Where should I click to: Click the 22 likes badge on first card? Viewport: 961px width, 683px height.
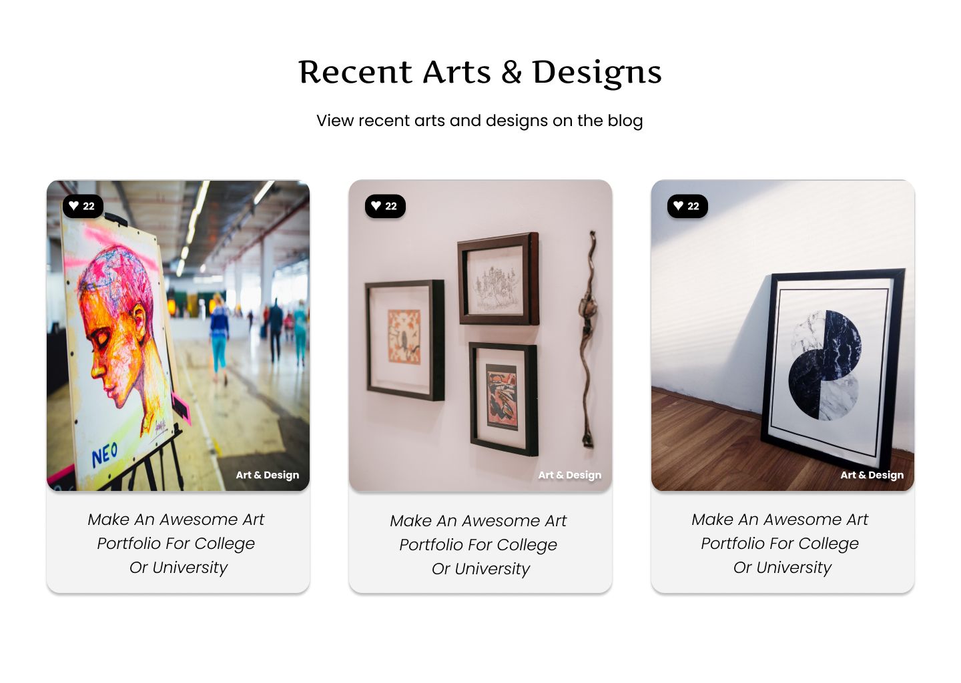[83, 206]
